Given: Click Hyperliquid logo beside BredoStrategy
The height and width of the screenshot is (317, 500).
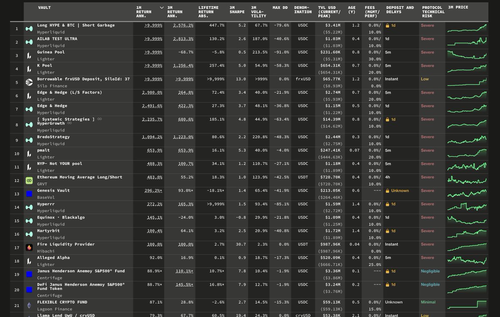Looking at the screenshot, I should click(x=29, y=140).
